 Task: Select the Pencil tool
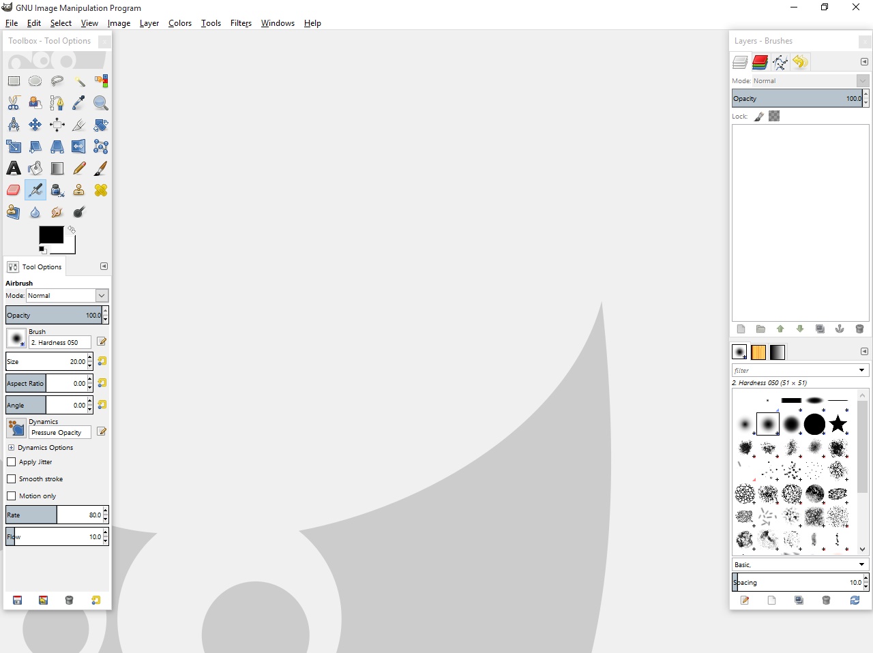(x=79, y=168)
